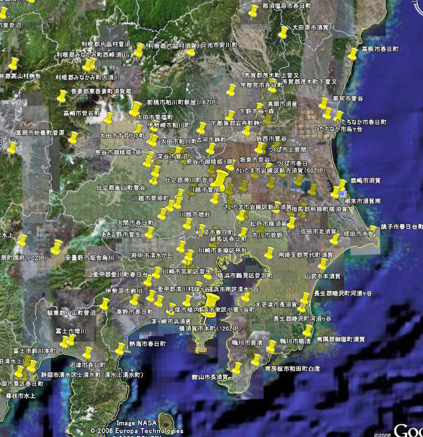Click the 高萩市春日町 pushpin on the coast
The width and height of the screenshot is (423, 437).
(x=354, y=53)
